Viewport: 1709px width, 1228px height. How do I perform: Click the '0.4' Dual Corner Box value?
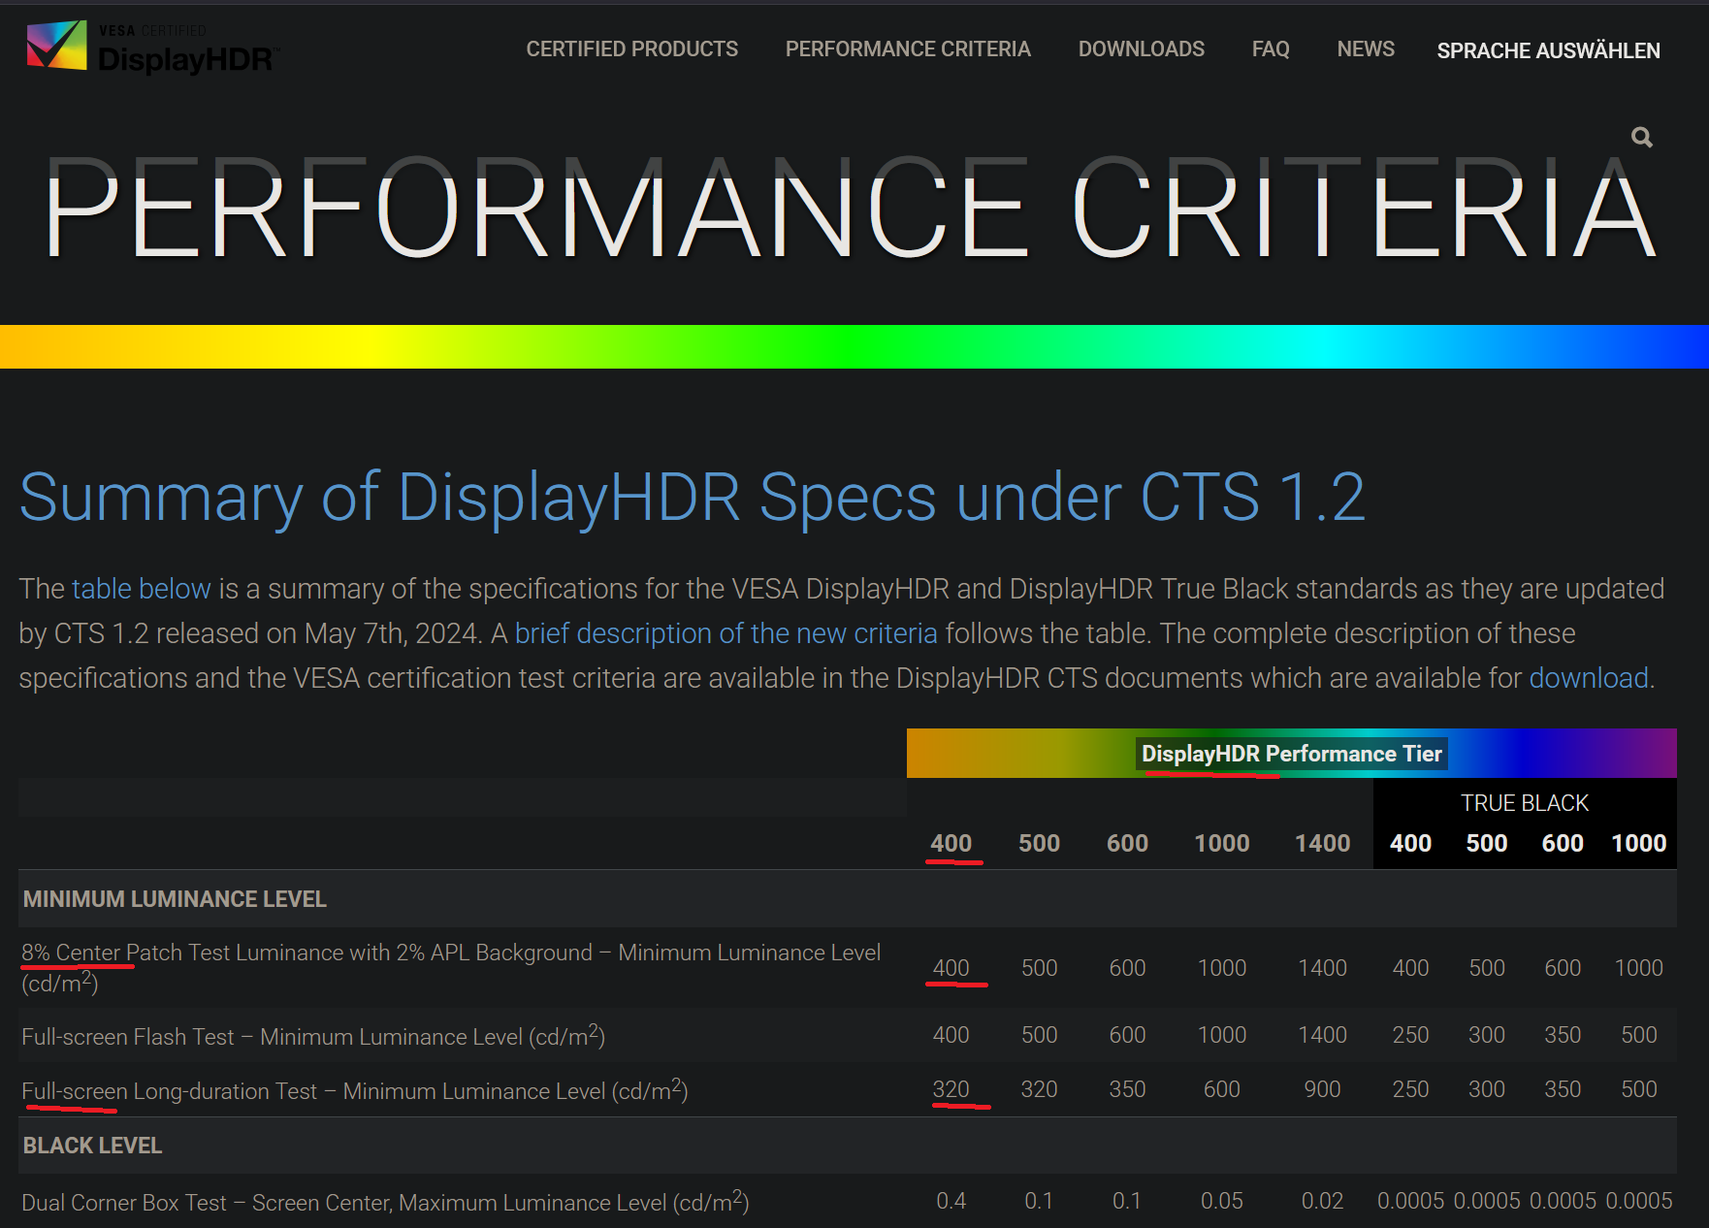951,1201
